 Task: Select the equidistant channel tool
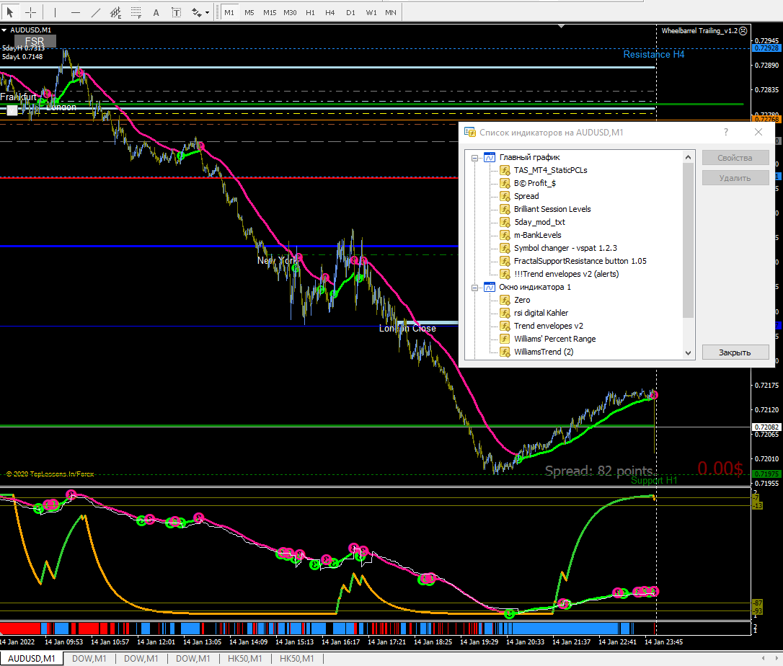116,12
